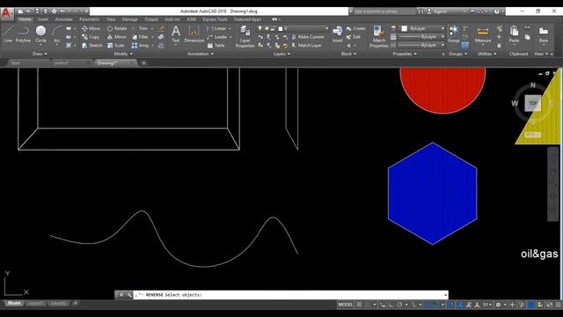This screenshot has width=563, height=317.
Task: Open the Express Tools tab
Action: point(215,19)
